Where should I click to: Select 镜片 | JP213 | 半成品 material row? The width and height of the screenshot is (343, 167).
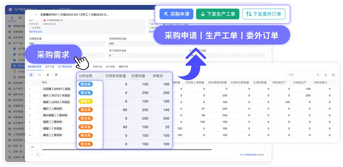pyautogui.click(x=56, y=95)
